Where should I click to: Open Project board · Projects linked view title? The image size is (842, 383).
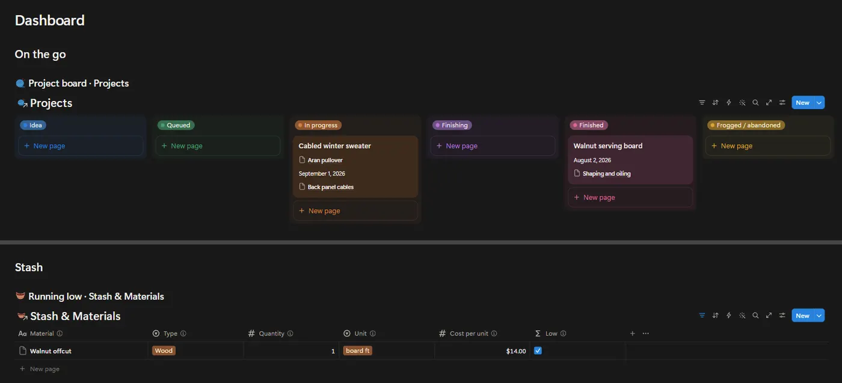point(78,83)
